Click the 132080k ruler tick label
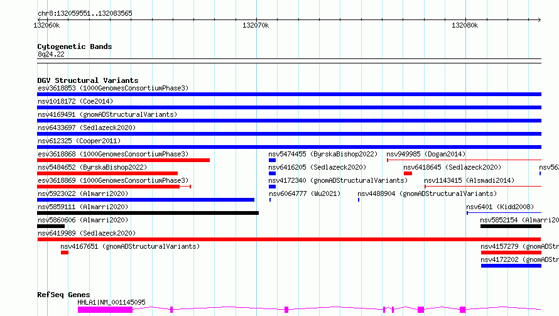The height and width of the screenshot is (316, 559). [x=465, y=25]
